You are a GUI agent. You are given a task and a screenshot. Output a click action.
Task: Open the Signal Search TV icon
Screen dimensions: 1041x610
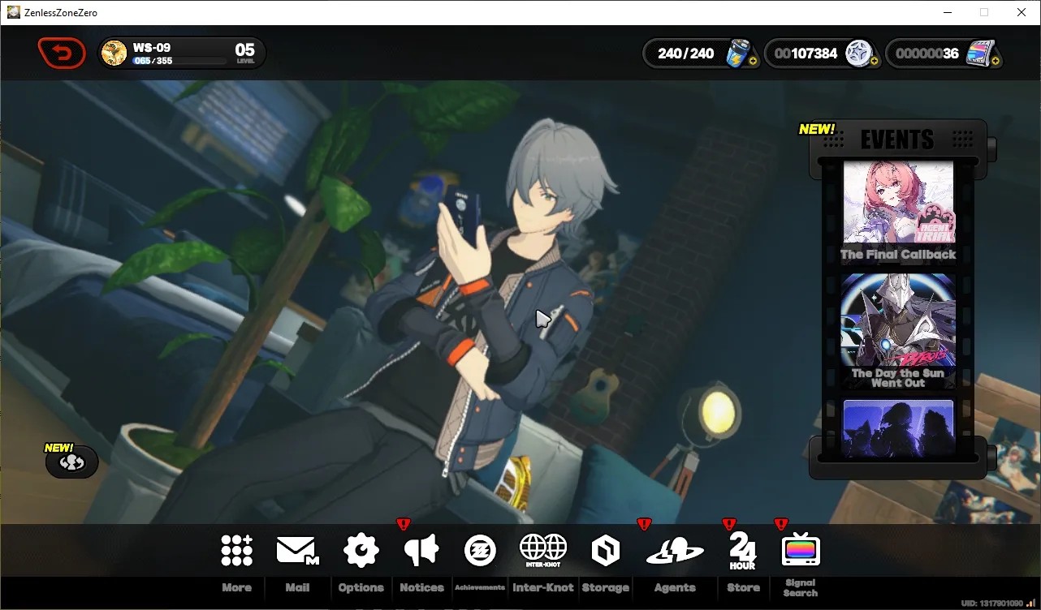pos(801,550)
